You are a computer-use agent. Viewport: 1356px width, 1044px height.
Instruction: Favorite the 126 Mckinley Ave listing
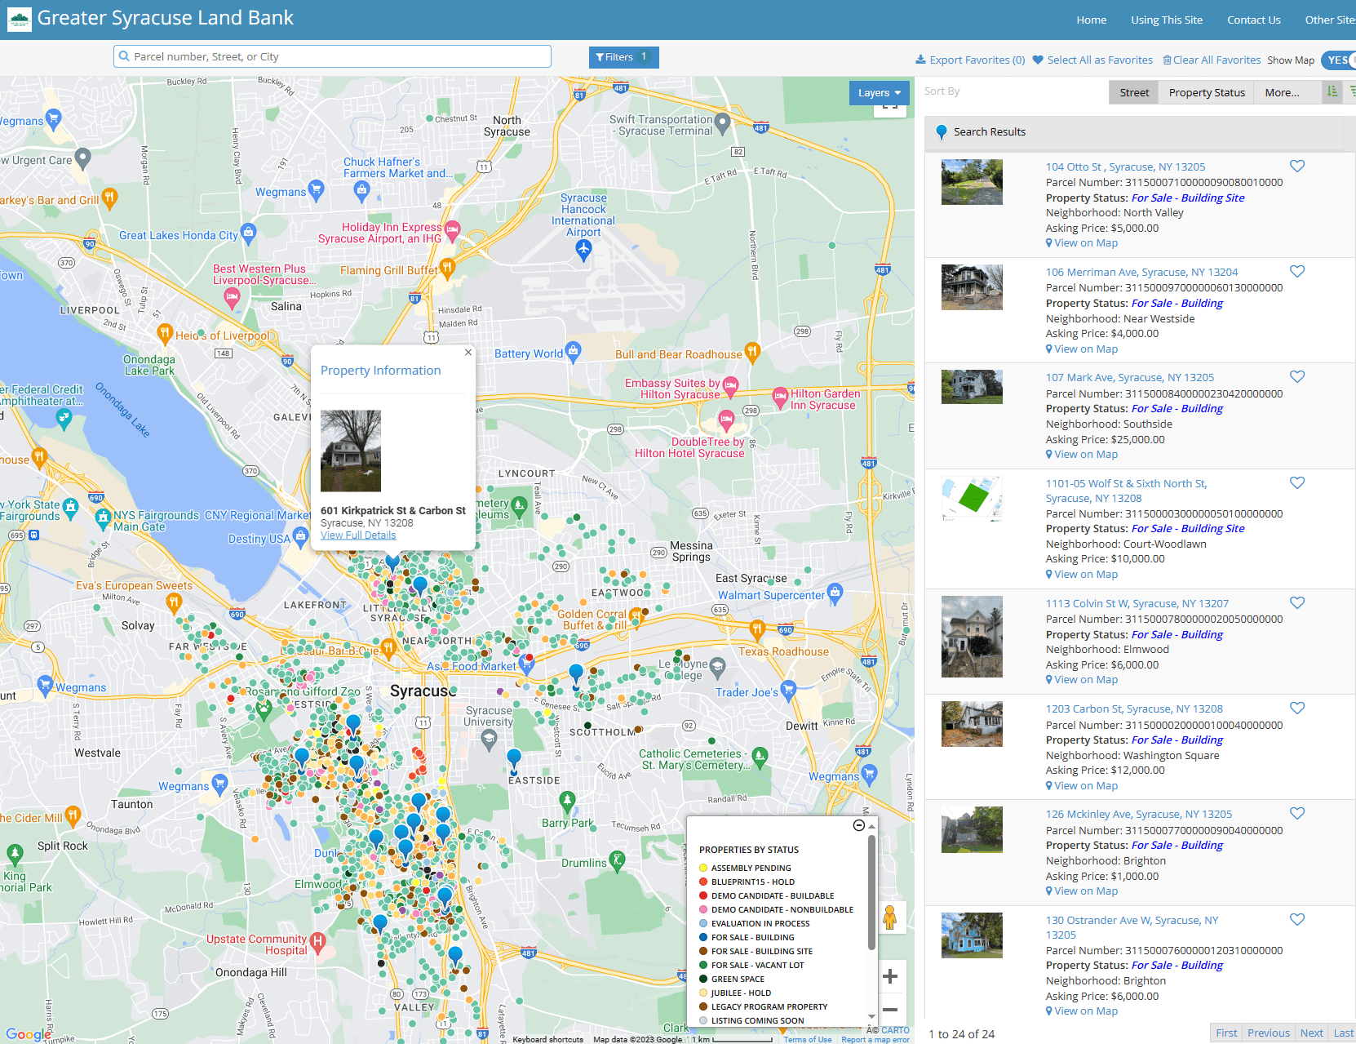click(x=1297, y=814)
